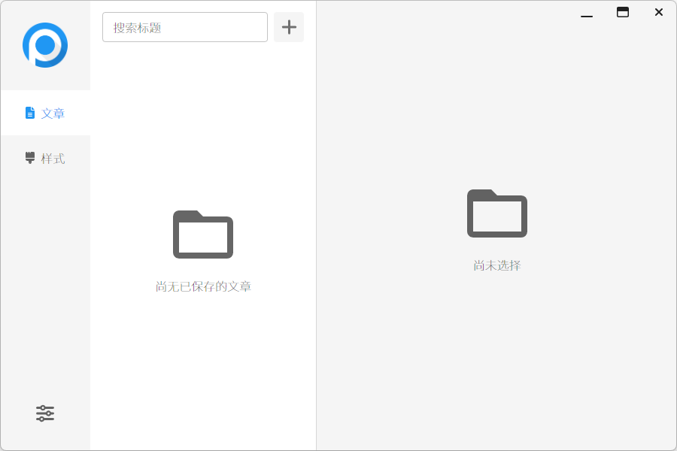Click the 尚未选择 placeholder label
Viewport: 677px width, 451px height.
tap(496, 265)
